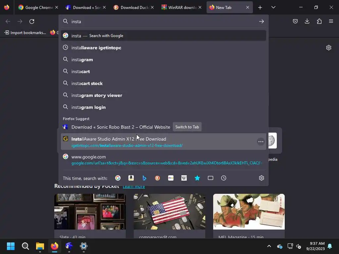Image resolution: width=339 pixels, height=254 pixels.
Task: Choose insta Search with Google suggestion
Action: pyautogui.click(x=164, y=36)
